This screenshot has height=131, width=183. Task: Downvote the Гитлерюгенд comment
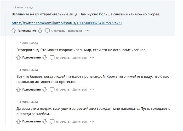(45, 58)
